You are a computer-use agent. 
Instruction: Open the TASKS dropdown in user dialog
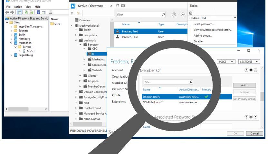tap(226, 61)
